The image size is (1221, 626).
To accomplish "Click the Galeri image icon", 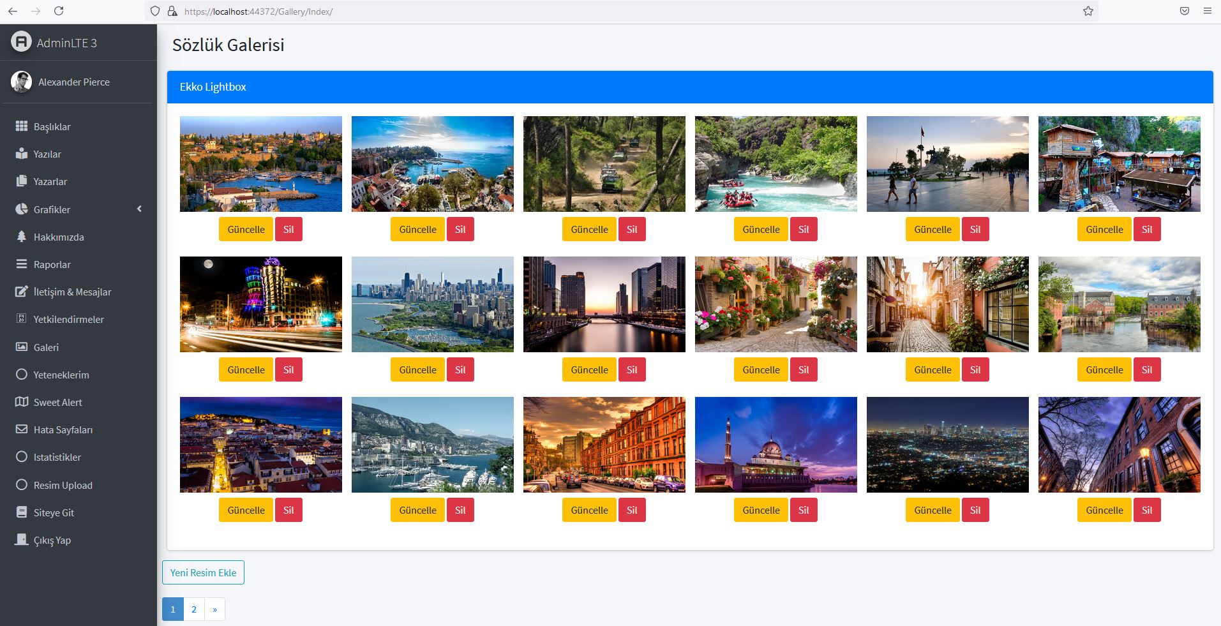I will click(22, 347).
